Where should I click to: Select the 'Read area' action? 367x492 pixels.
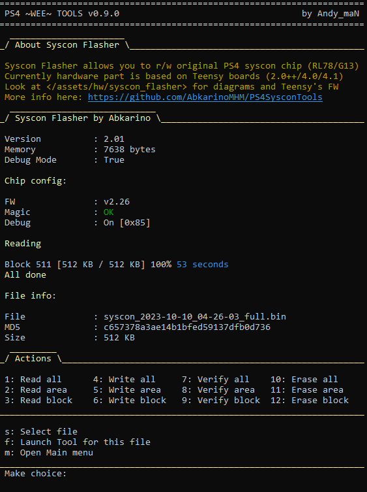(36, 389)
